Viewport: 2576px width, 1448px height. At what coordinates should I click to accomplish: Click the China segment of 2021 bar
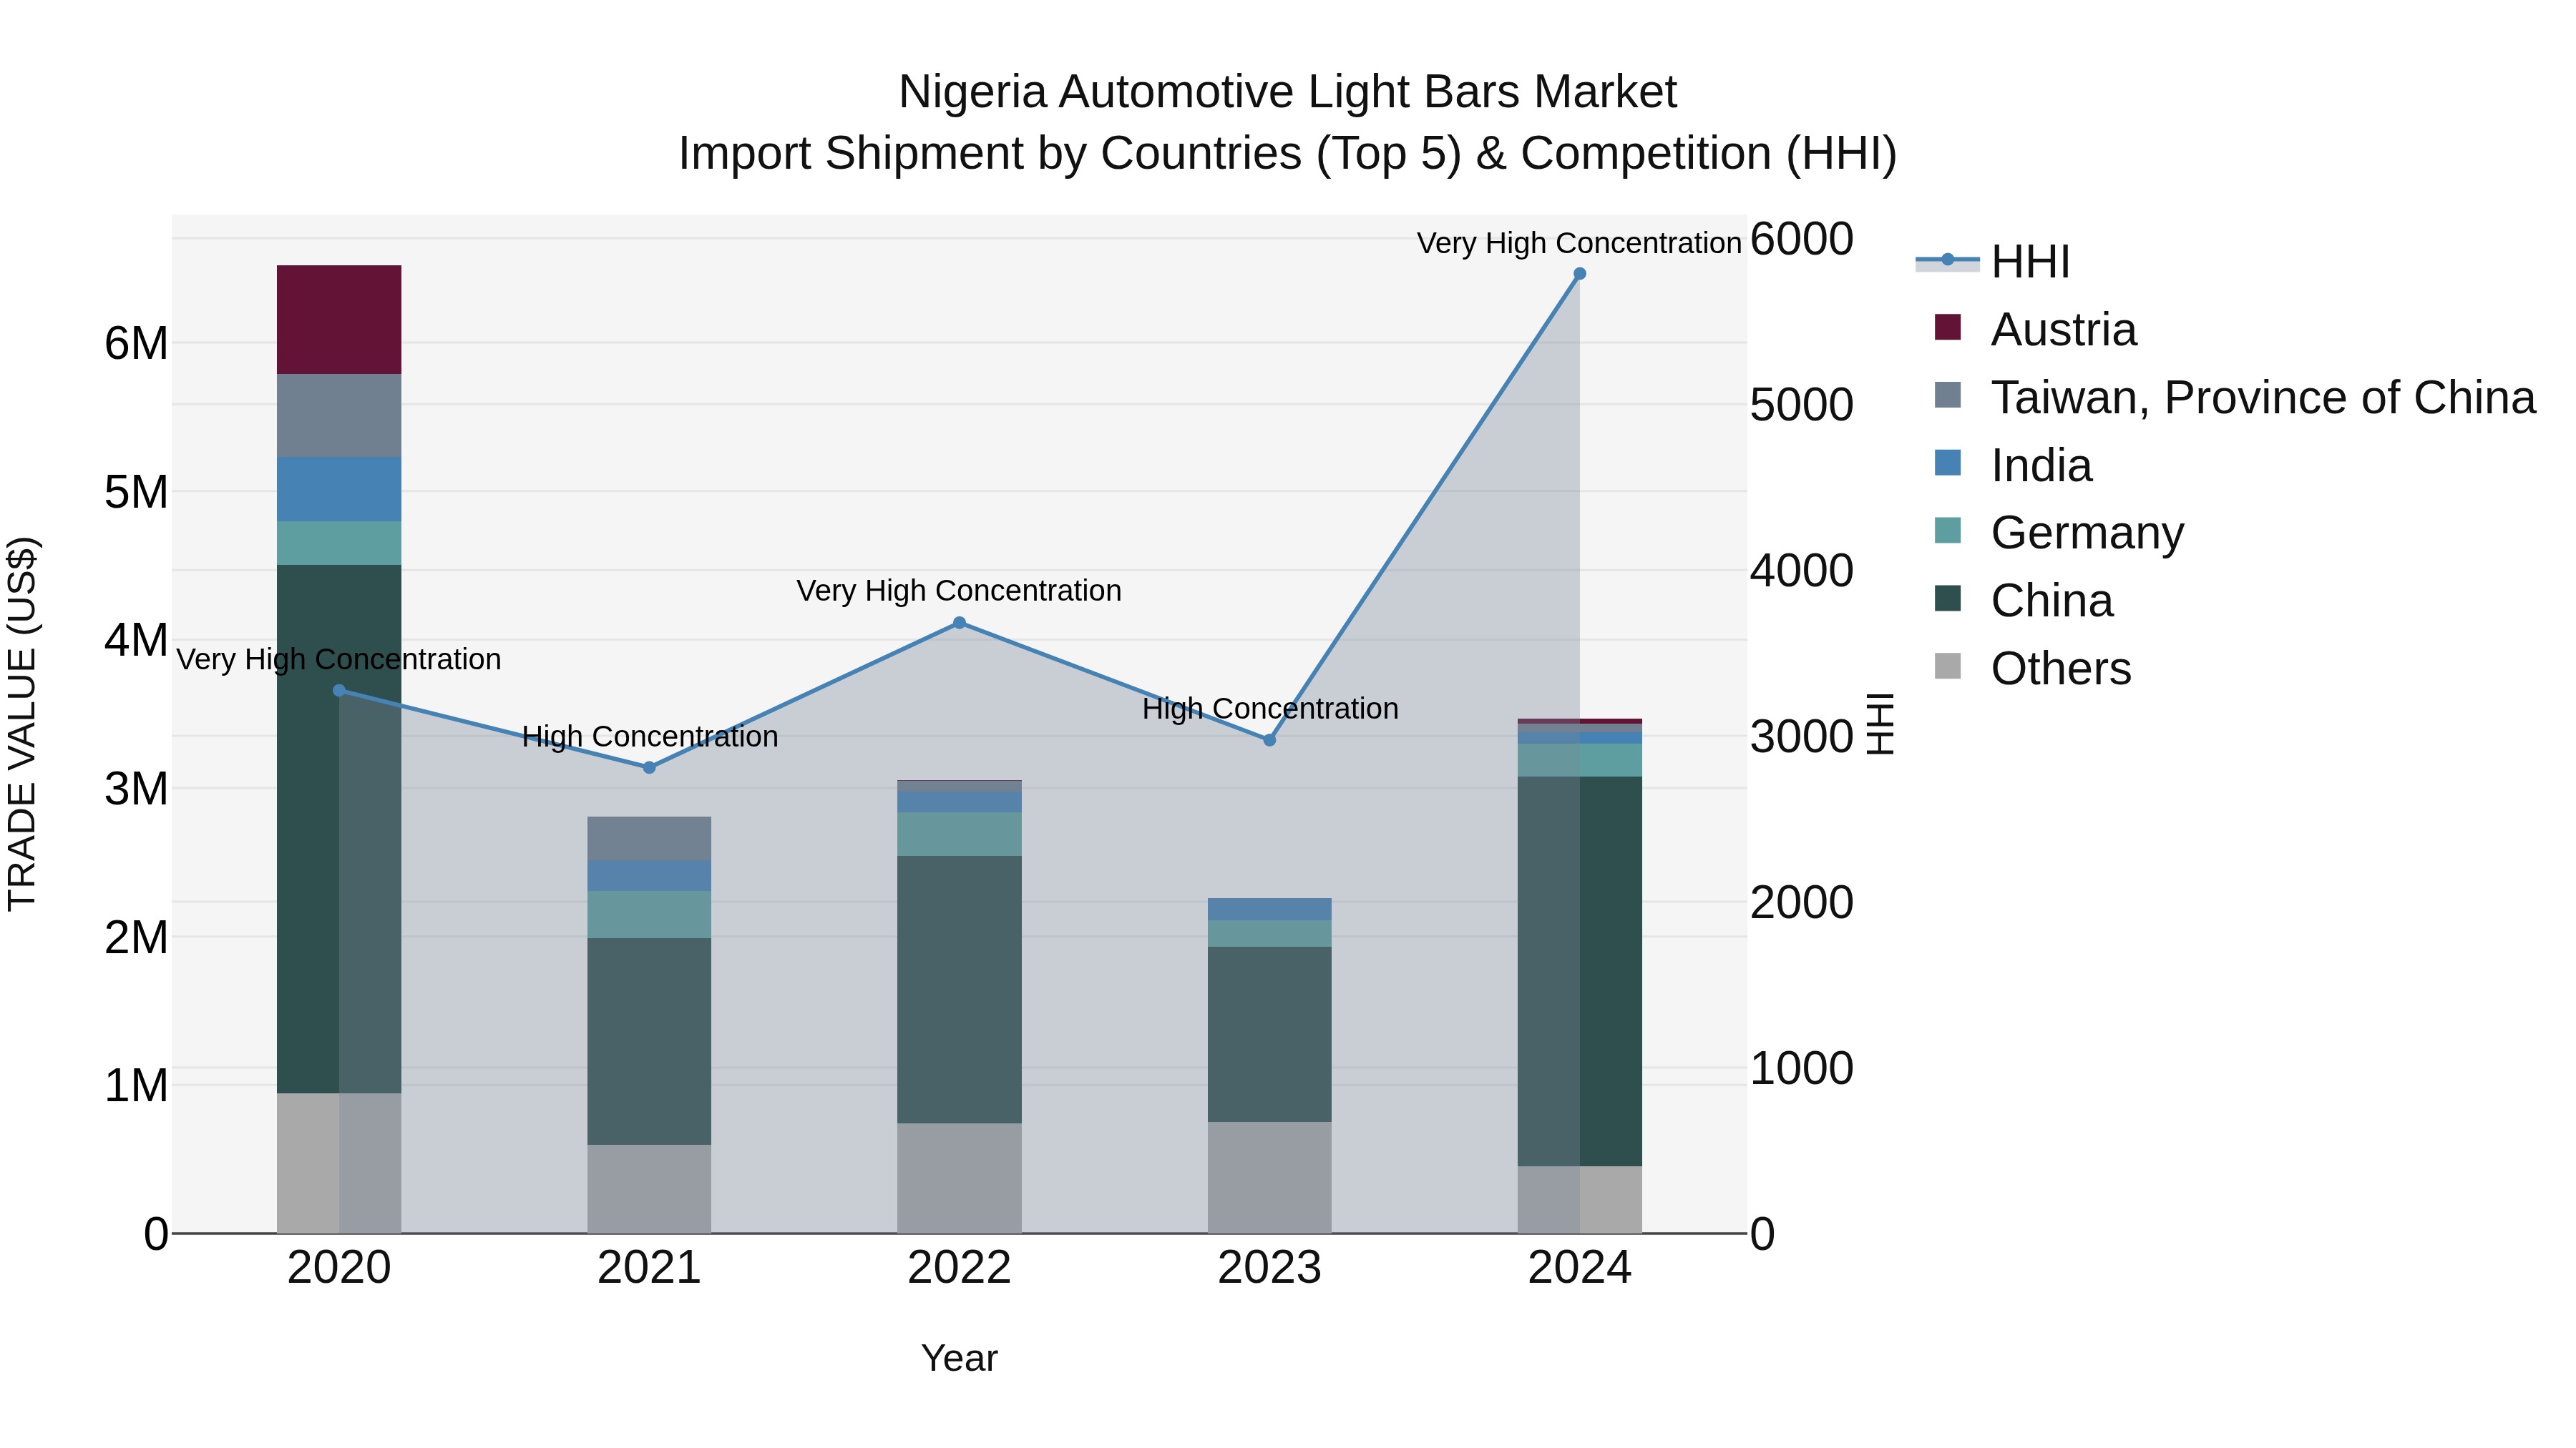pyautogui.click(x=649, y=1041)
